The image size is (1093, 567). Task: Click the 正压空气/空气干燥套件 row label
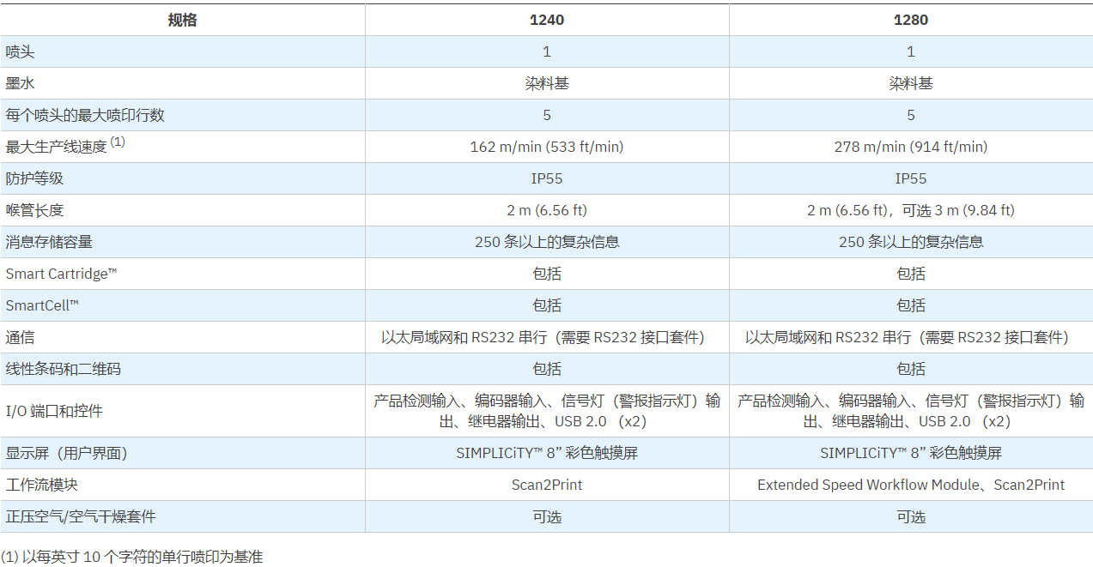tap(81, 516)
